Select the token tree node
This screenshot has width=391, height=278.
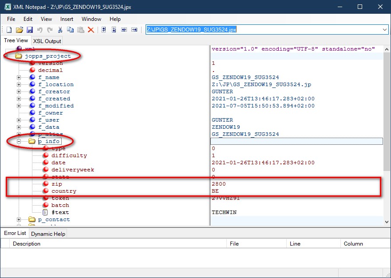[60, 198]
